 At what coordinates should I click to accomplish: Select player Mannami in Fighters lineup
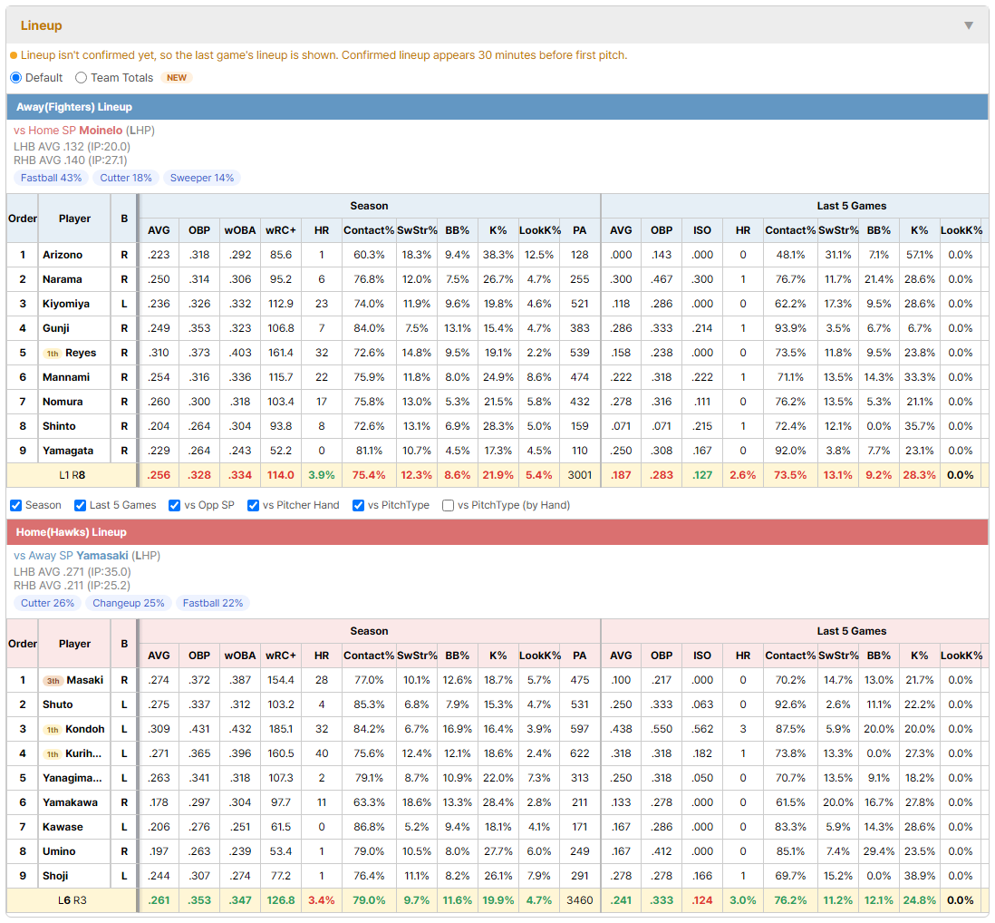point(66,377)
